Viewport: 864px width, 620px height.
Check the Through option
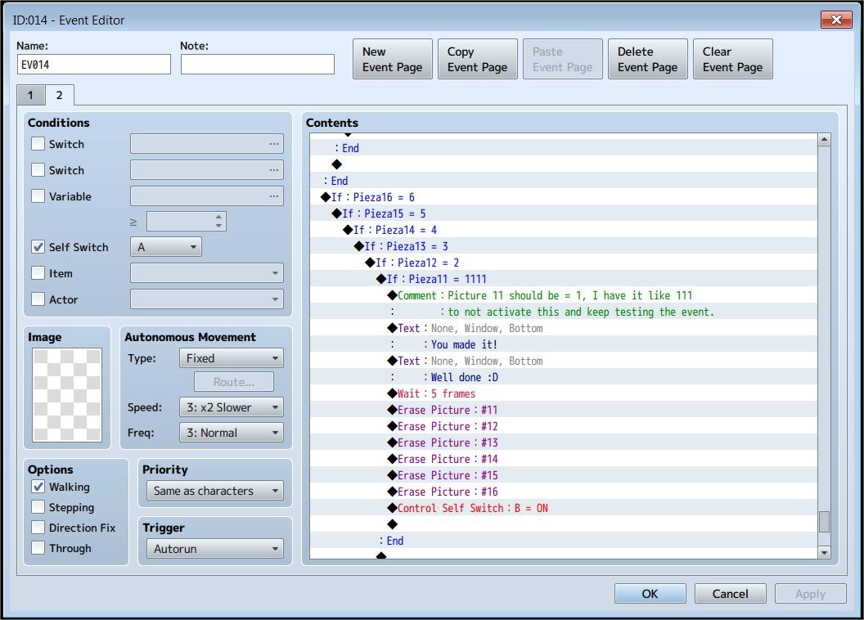click(x=38, y=548)
